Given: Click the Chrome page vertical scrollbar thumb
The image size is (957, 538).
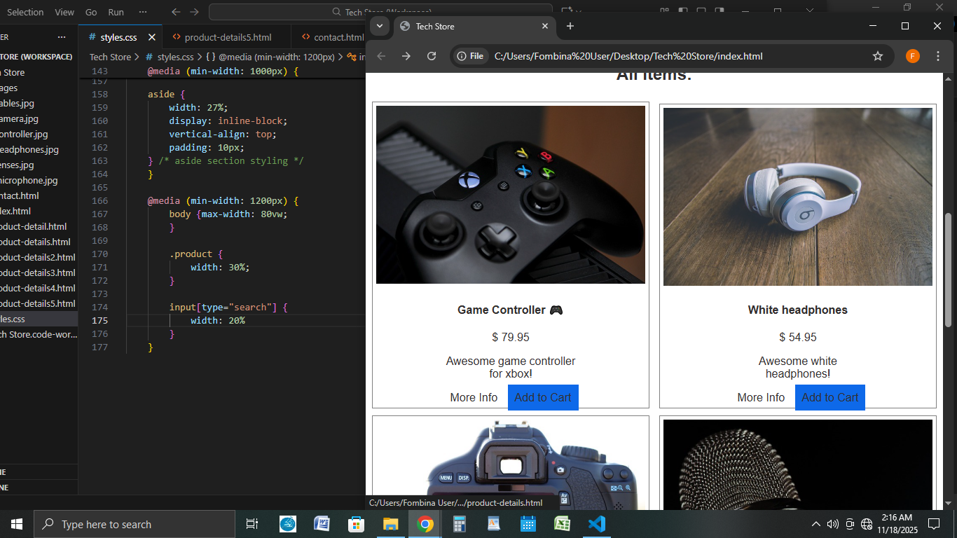Looking at the screenshot, I should point(949,270).
